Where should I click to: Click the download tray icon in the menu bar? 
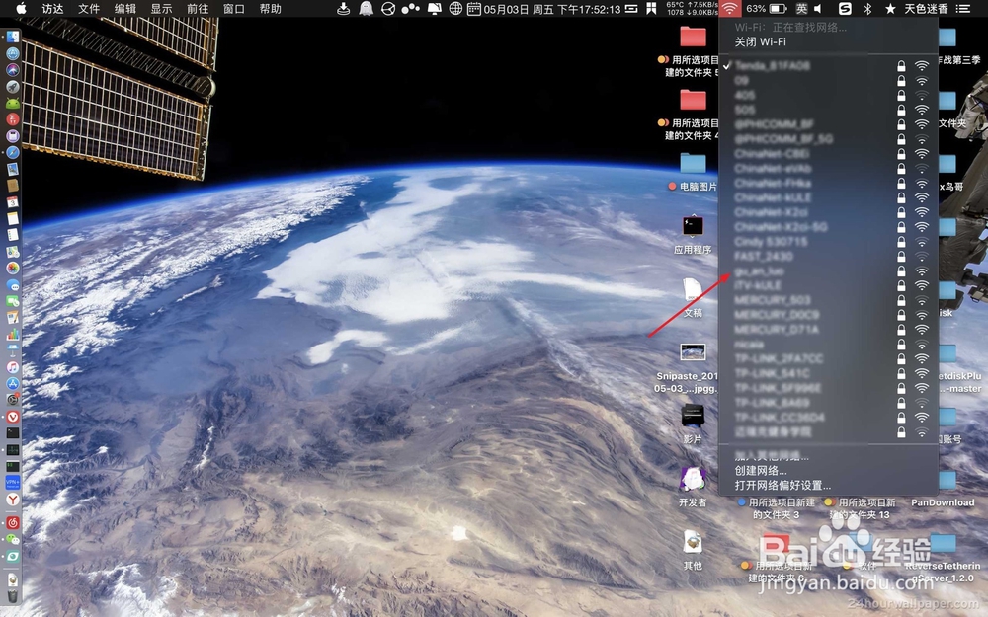pyautogui.click(x=344, y=9)
